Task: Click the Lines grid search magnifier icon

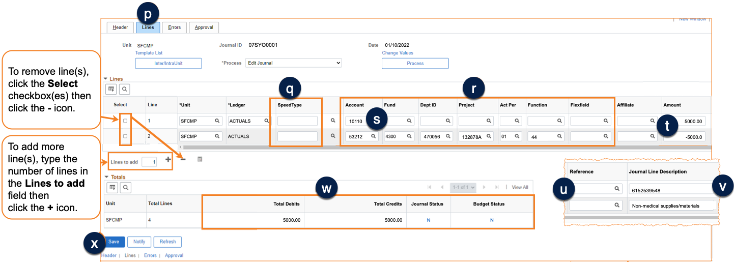Action: pos(124,90)
